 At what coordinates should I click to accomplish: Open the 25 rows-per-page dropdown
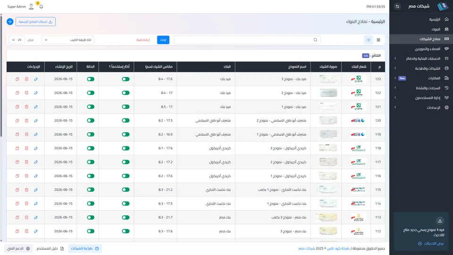(x=17, y=40)
